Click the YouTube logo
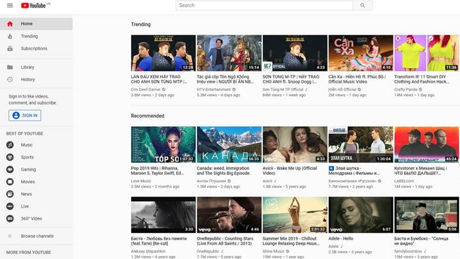This screenshot has height=259, width=460. pyautogui.click(x=35, y=6)
